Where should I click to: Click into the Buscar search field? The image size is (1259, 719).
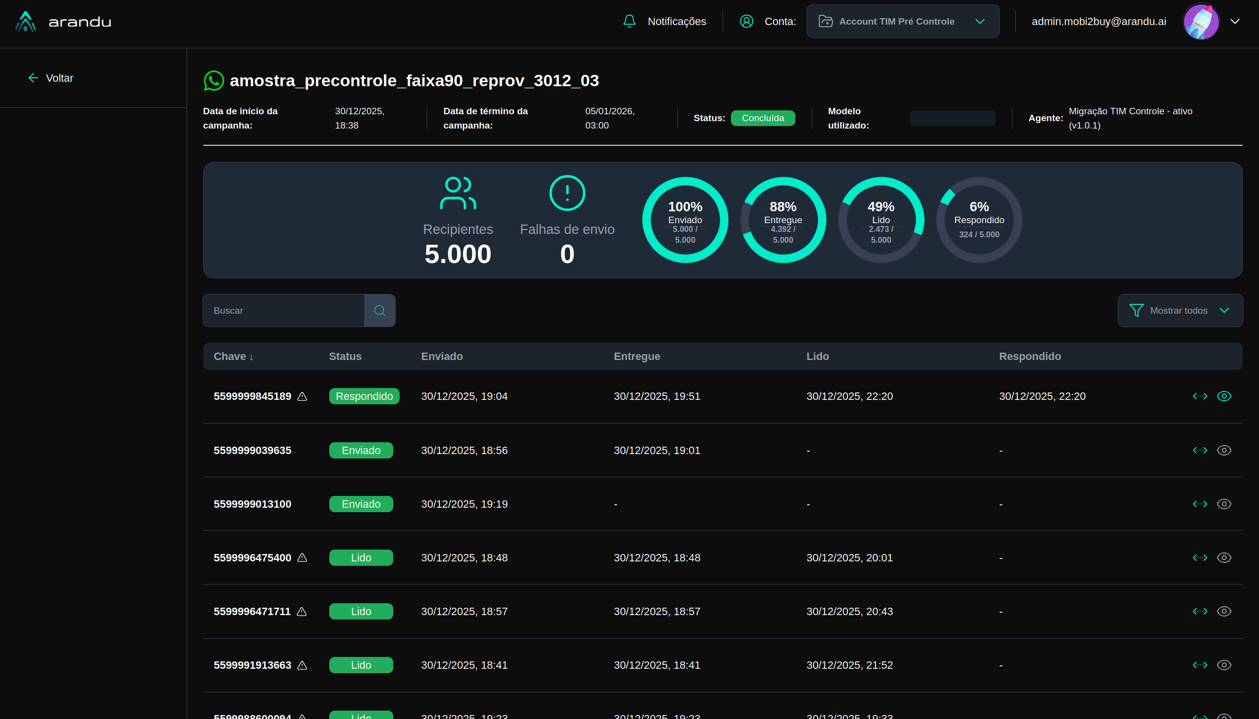point(284,311)
